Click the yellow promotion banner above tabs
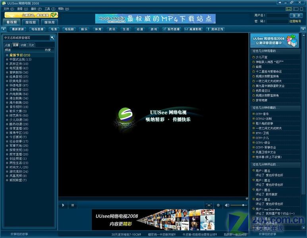307x238 pixels. pos(31,15)
